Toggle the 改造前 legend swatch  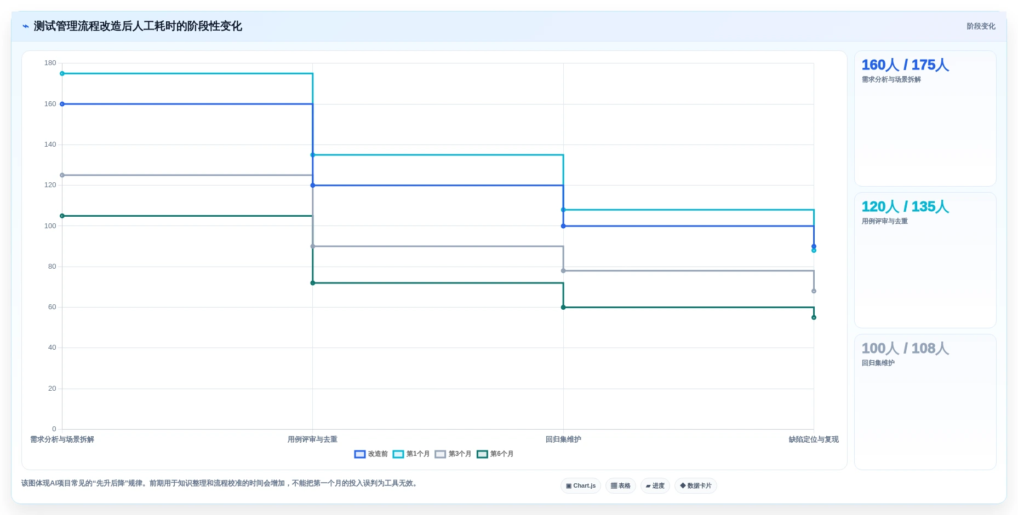pyautogui.click(x=360, y=454)
